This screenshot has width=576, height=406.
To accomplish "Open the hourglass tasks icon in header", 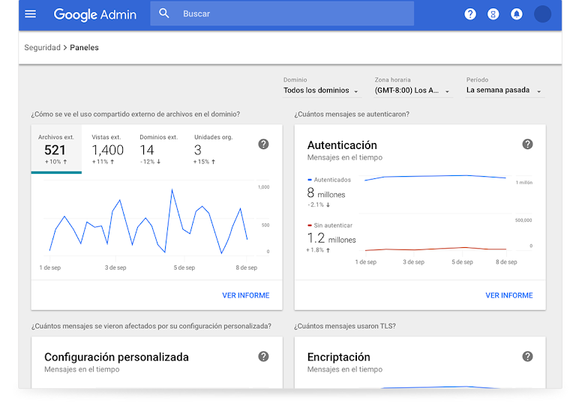I will tap(493, 13).
